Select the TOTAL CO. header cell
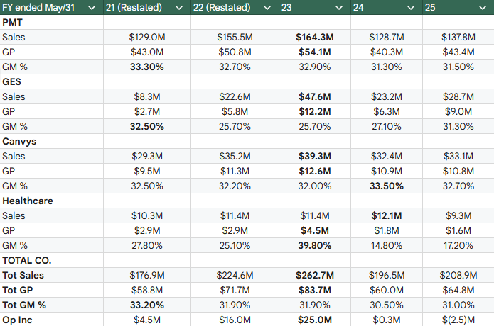 [52, 260]
